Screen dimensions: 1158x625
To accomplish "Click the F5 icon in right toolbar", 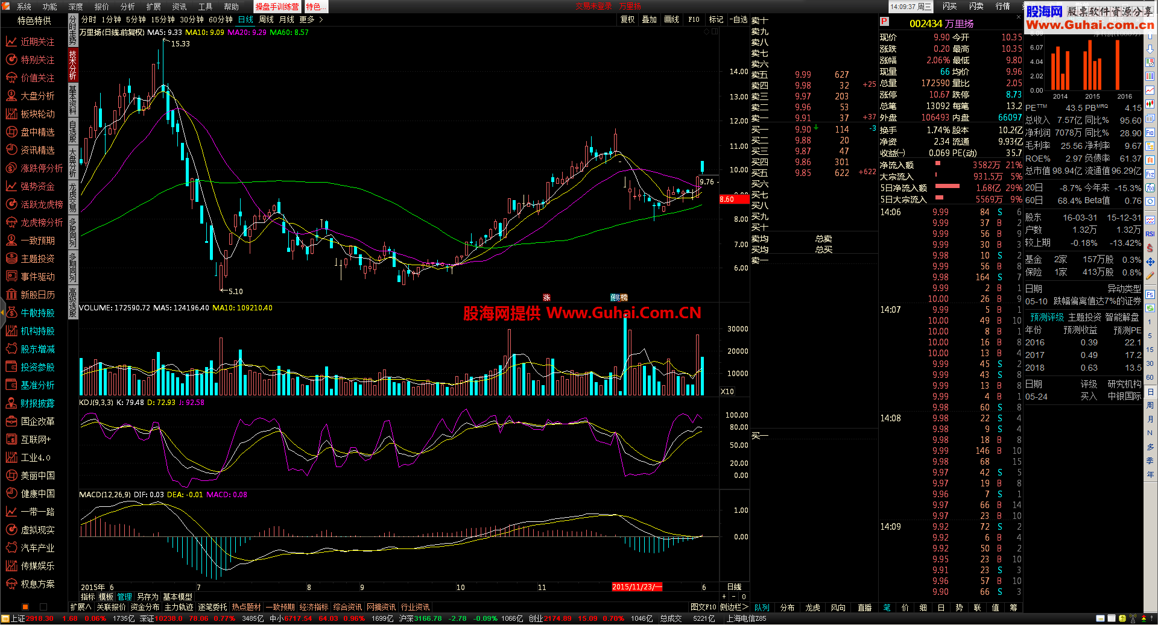I will 1150,295.
